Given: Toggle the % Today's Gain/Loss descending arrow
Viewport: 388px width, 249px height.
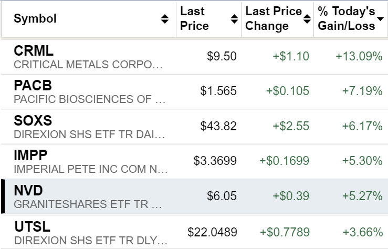Looking at the screenshot, I should (380, 19).
